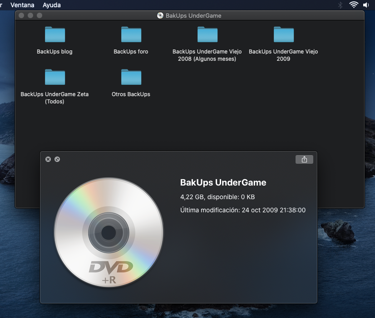Click the 'Otros BackUps' folder label

pos(131,94)
